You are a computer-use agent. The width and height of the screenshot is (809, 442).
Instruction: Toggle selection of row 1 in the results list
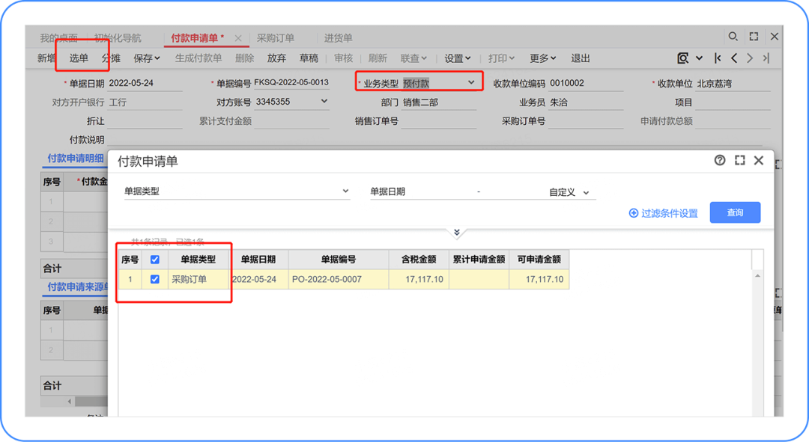155,278
